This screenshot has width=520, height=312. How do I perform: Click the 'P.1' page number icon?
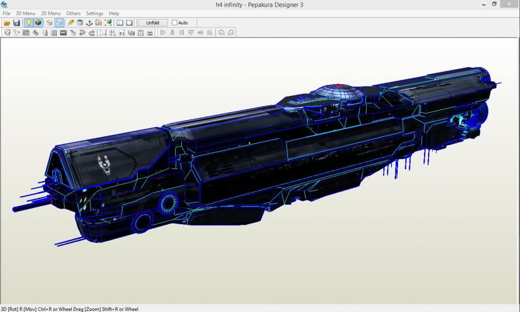(x=122, y=33)
